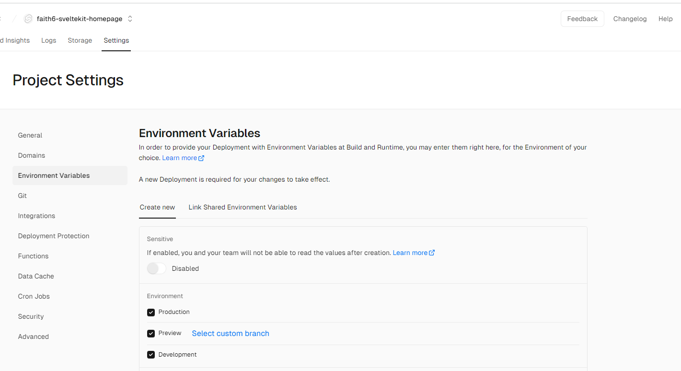Open the Storage tab

pyautogui.click(x=80, y=40)
